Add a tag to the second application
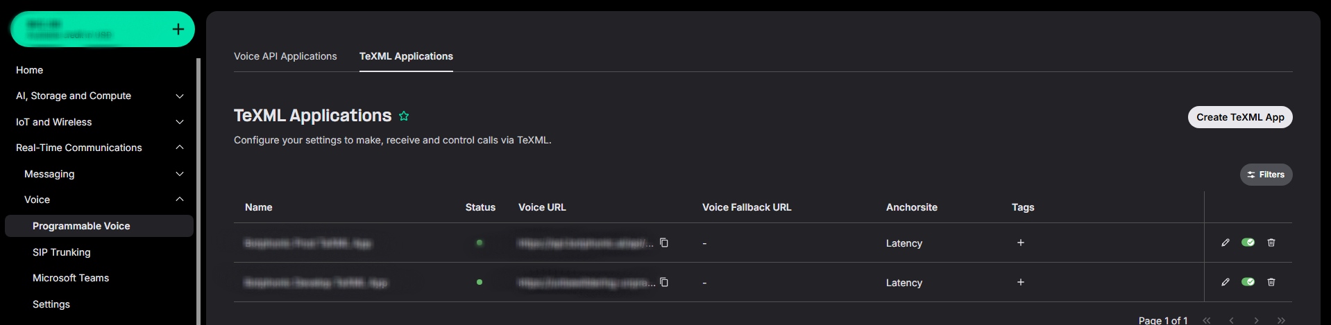This screenshot has height=325, width=1331. point(1021,282)
